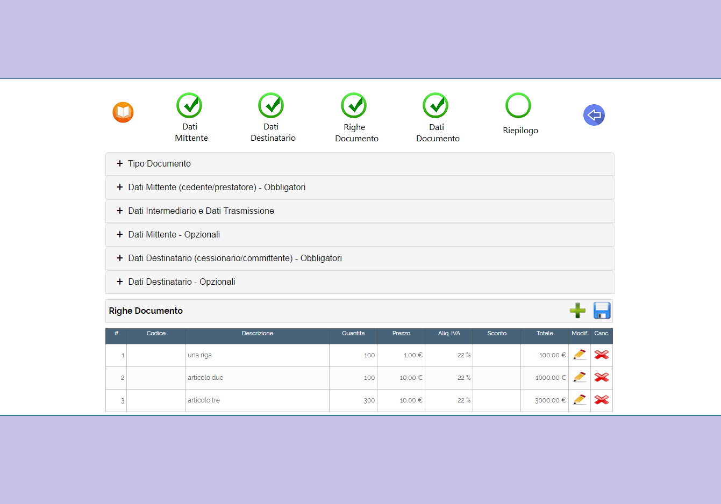Image resolution: width=721 pixels, height=504 pixels.
Task: Click the 1000,00 € total cell
Action: 545,378
